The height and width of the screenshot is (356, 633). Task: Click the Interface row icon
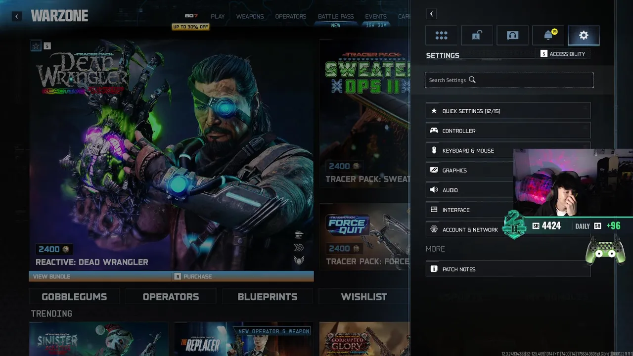click(x=434, y=210)
